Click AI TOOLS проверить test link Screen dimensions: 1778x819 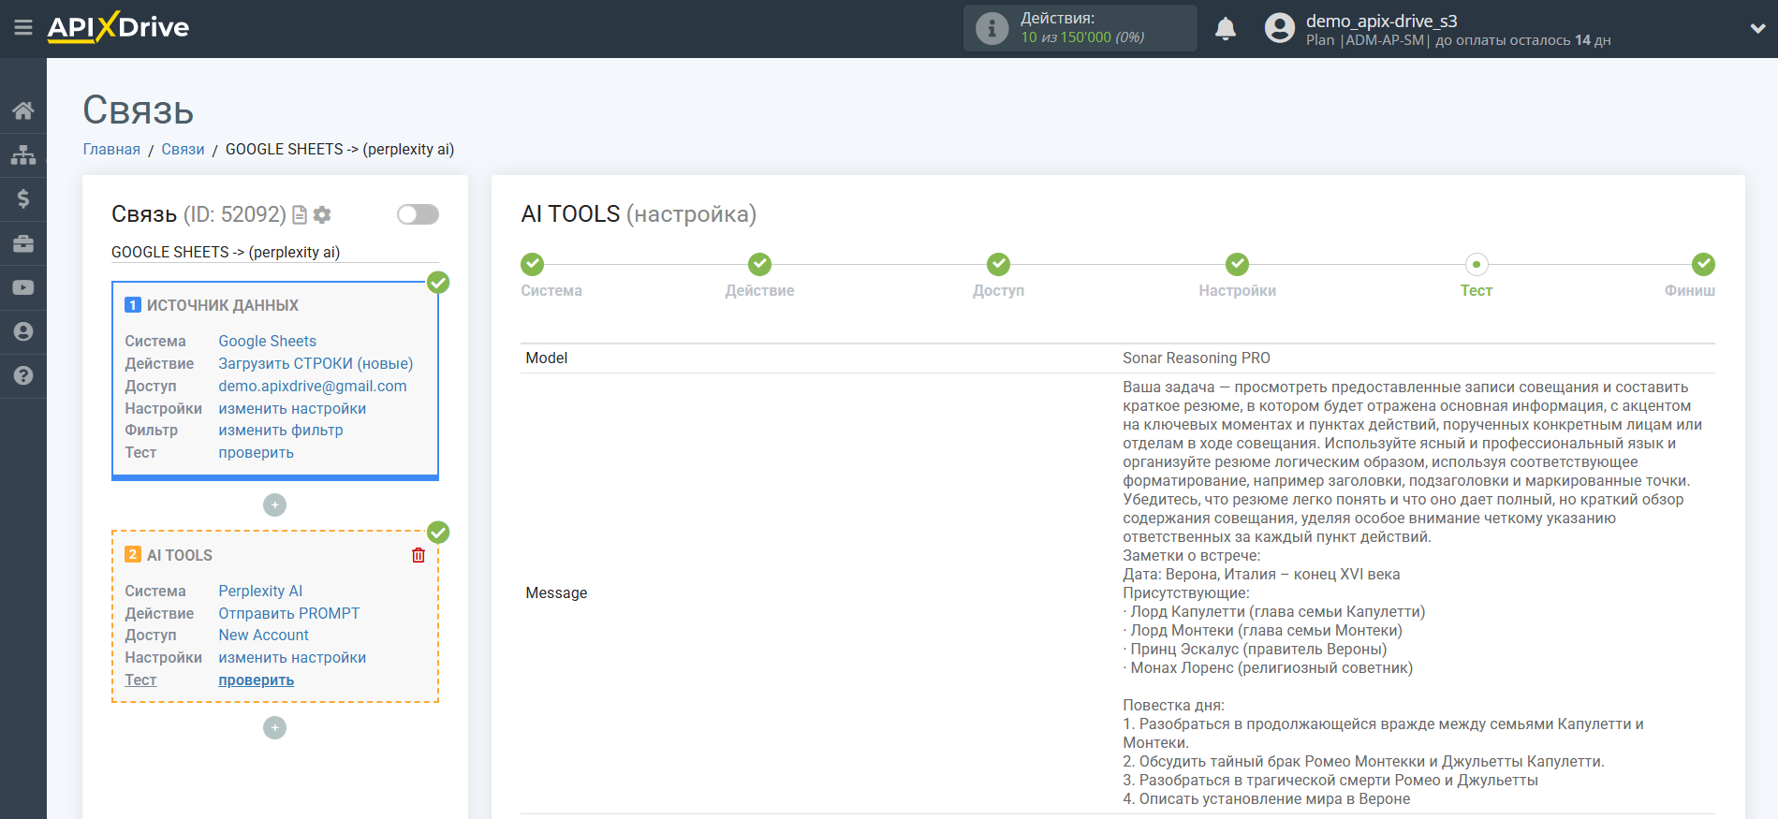point(256,680)
